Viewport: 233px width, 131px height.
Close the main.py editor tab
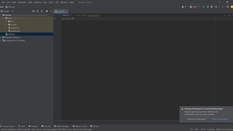66,11
